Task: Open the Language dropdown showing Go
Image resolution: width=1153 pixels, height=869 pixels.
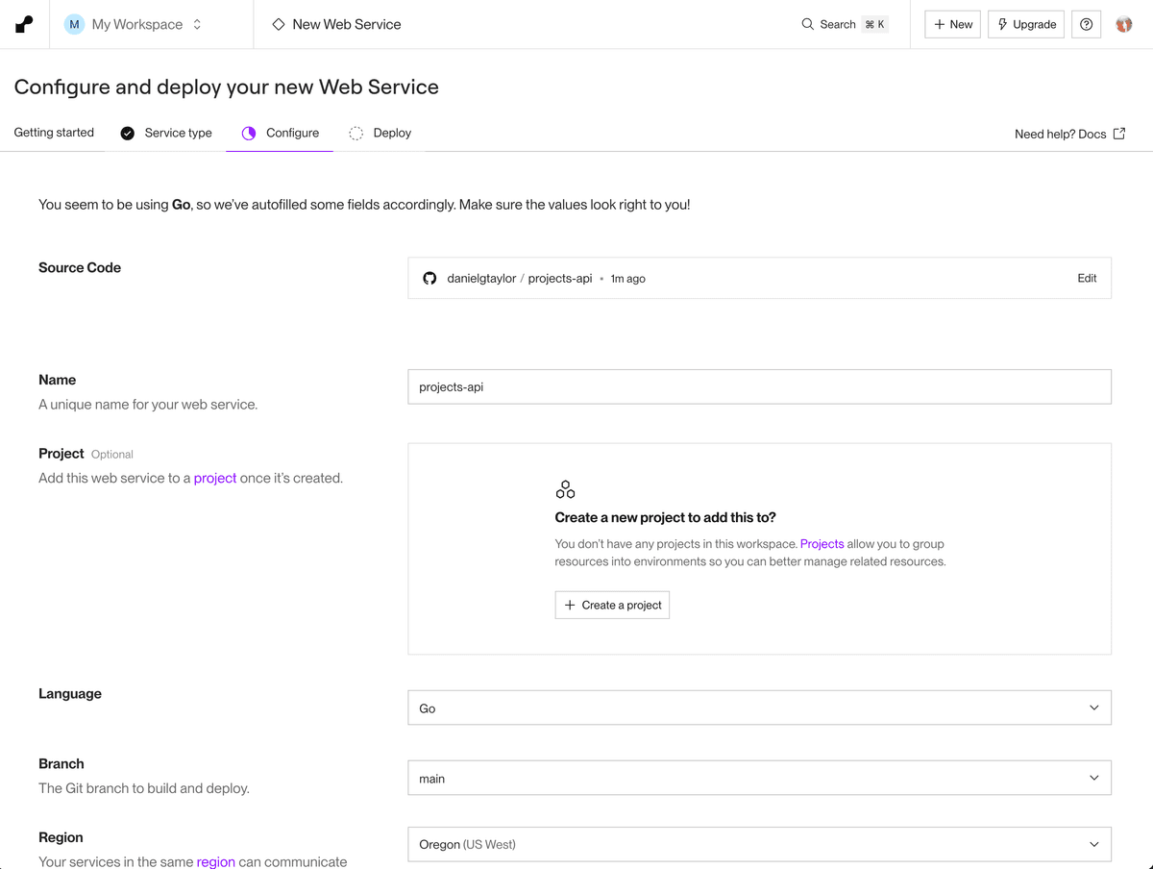Action: point(759,708)
